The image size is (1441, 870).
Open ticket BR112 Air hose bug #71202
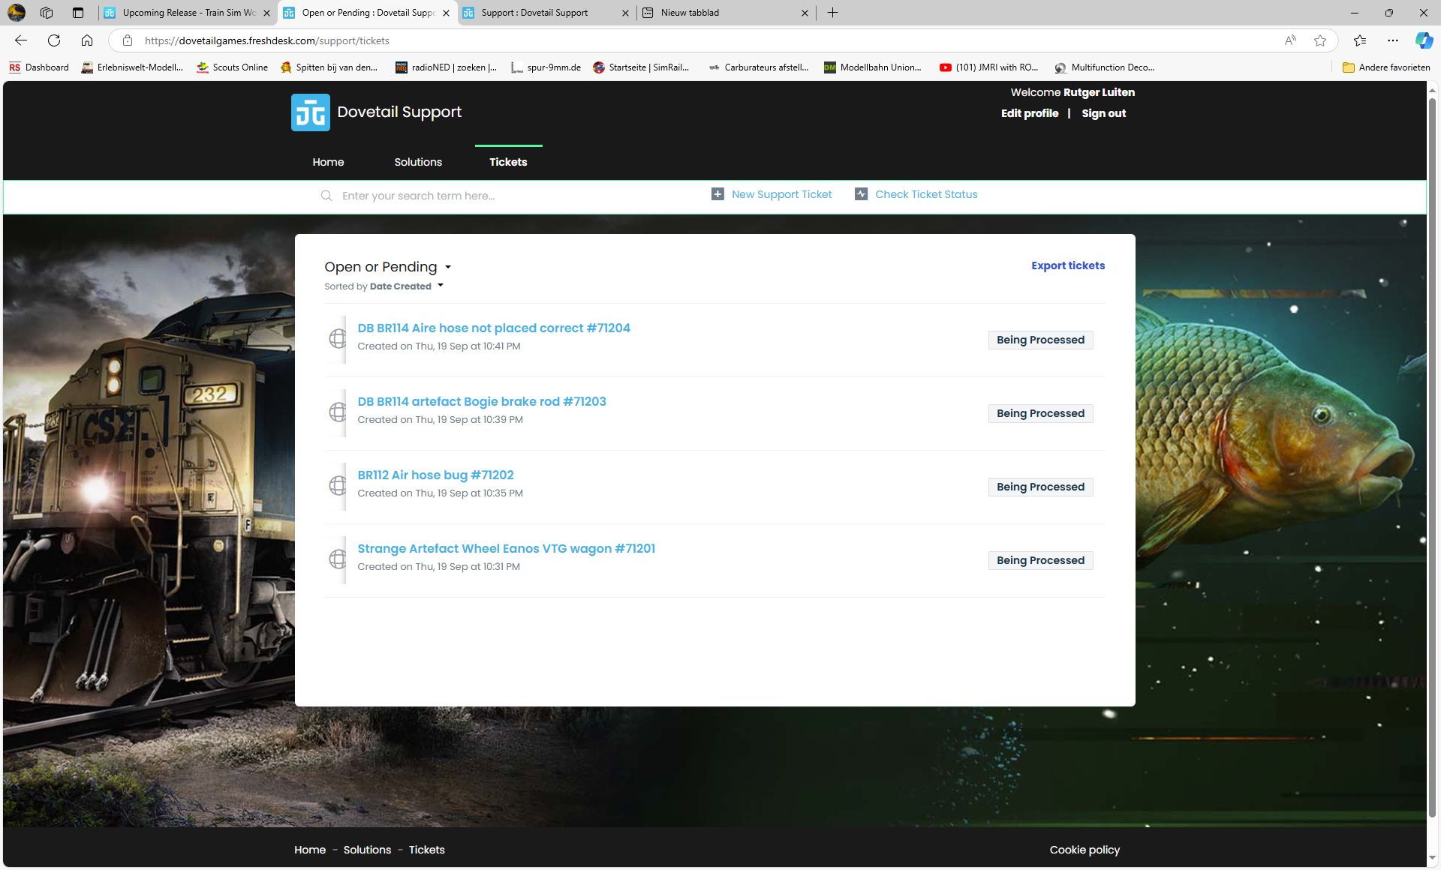point(435,475)
